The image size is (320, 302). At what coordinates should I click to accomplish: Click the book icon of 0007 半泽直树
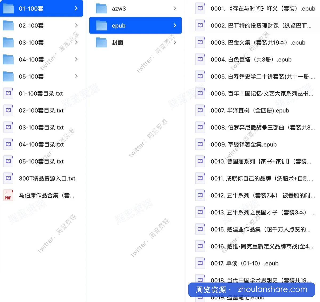pos(200,110)
